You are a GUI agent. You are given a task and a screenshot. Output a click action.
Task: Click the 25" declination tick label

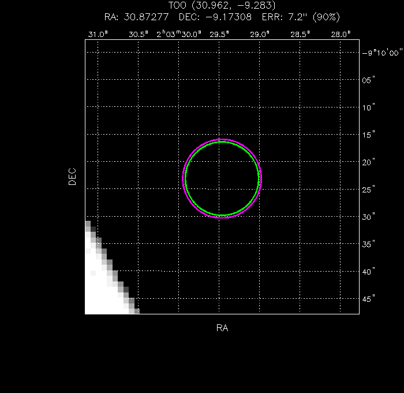tap(368, 190)
